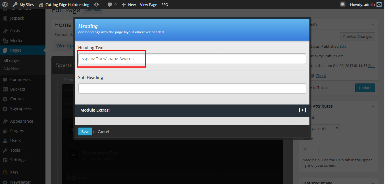The image size is (385, 184).
Task: Collapse the Page Attributes panel
Action: [373, 106]
